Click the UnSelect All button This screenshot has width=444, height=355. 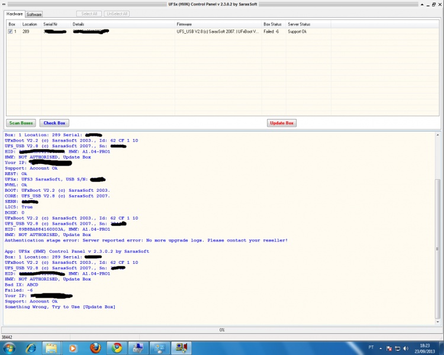(117, 14)
